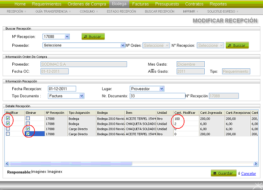The height and width of the screenshot is (190, 263).
Task: Expand the CONSUMO submenu
Action: click(x=89, y=11)
